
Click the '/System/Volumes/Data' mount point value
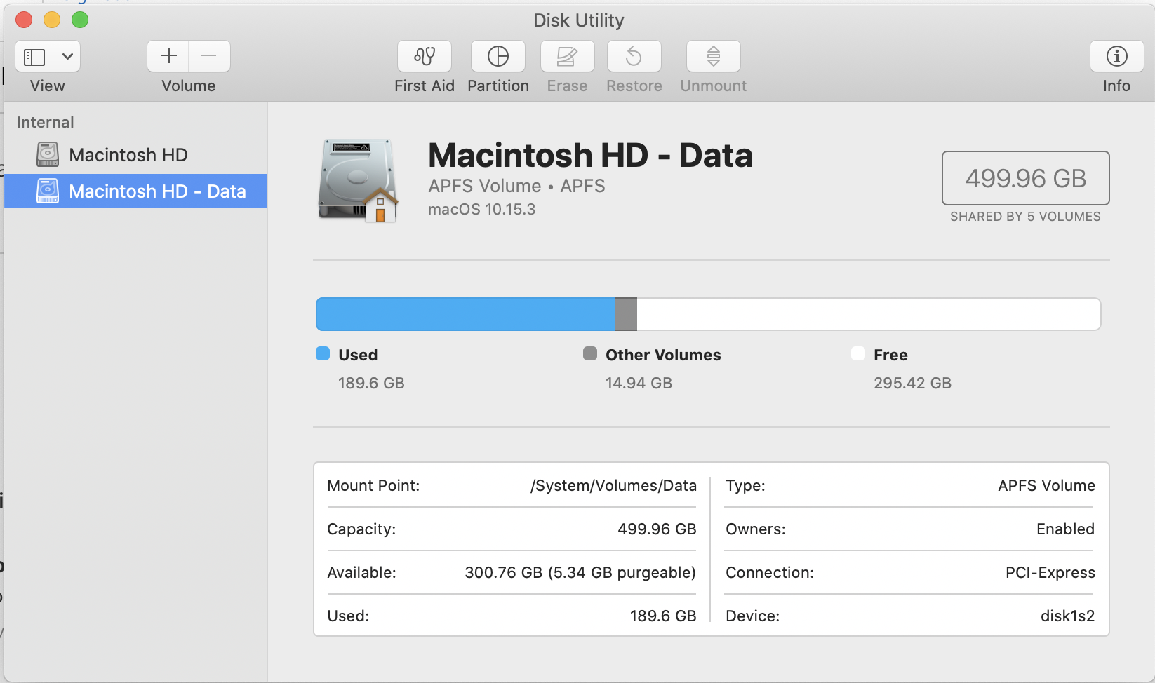point(613,486)
